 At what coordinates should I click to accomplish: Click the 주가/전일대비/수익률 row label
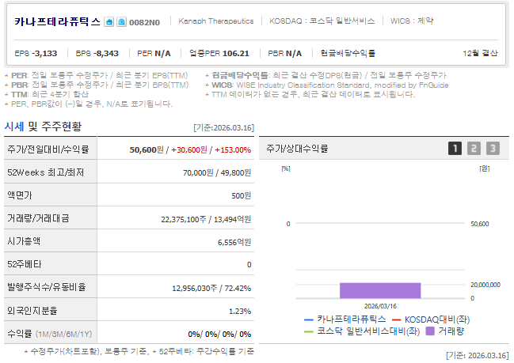[x=48, y=149]
